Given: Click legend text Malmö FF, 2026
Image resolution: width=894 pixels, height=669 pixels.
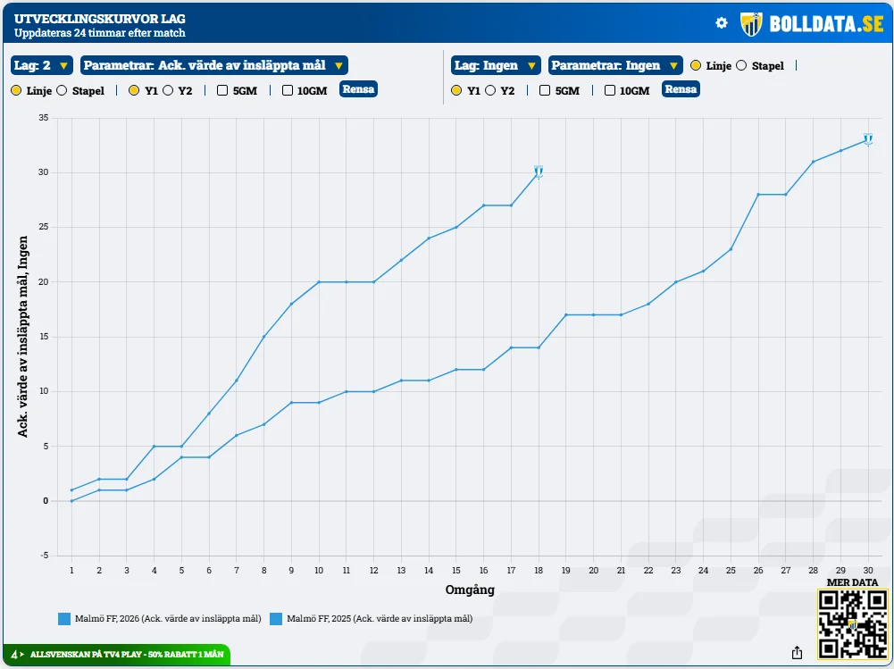Looking at the screenshot, I should tap(168, 619).
